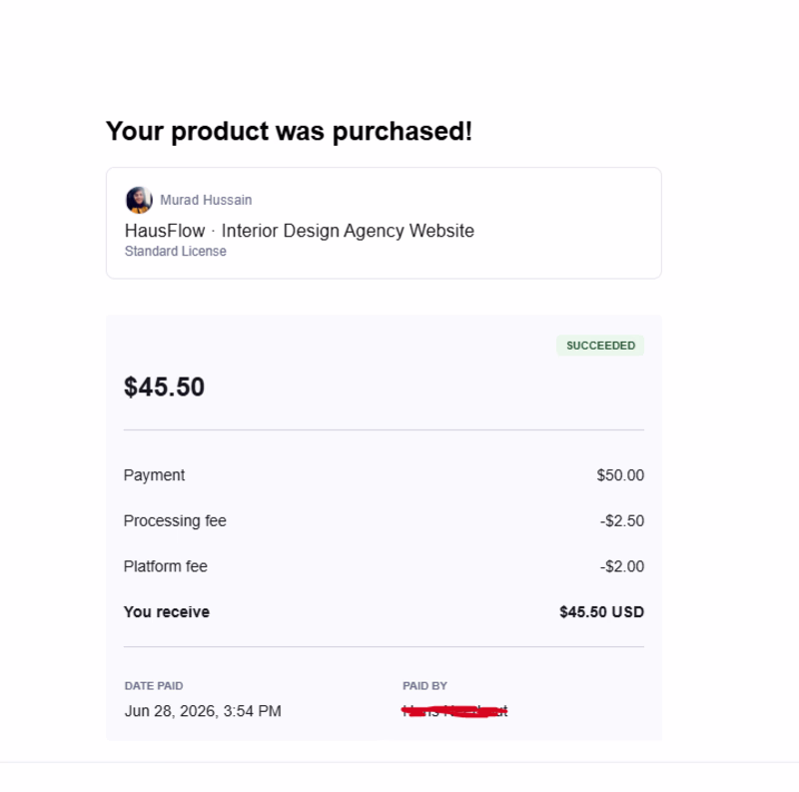
Task: Select the Platform fee label
Action: click(166, 566)
